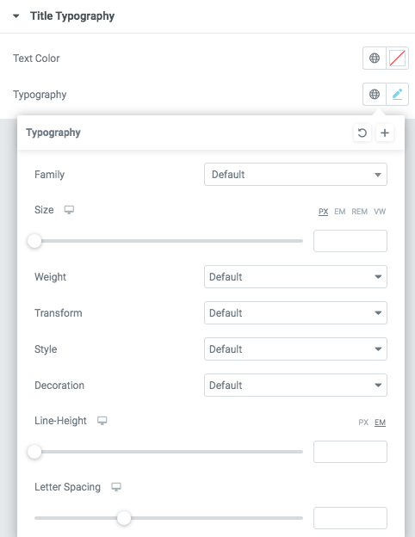
Task: Click the Size value input field
Action: [x=350, y=241]
